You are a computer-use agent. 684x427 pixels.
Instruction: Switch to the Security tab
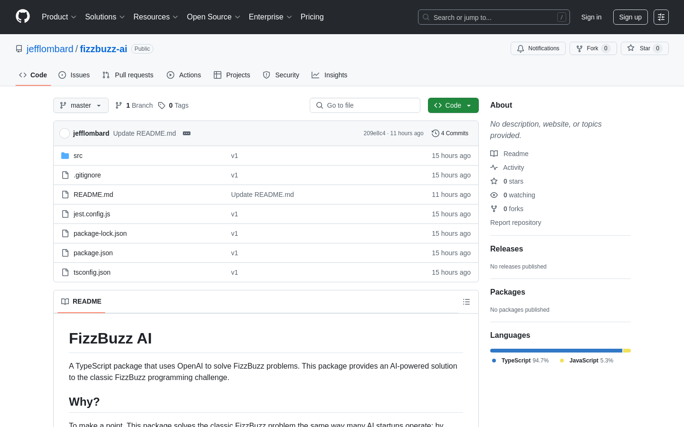coord(281,75)
